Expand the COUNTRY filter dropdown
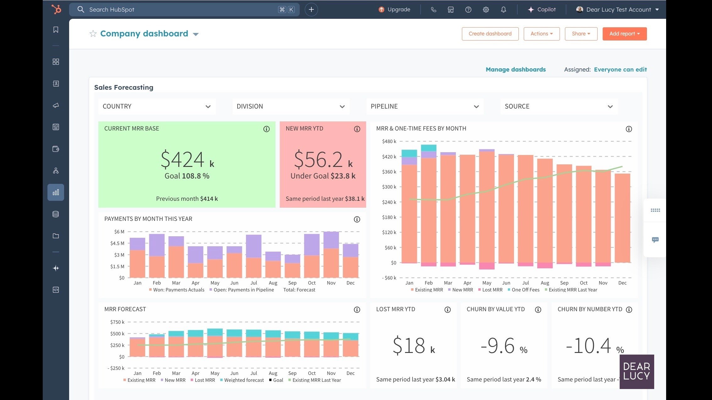Image resolution: width=712 pixels, height=400 pixels. (157, 106)
